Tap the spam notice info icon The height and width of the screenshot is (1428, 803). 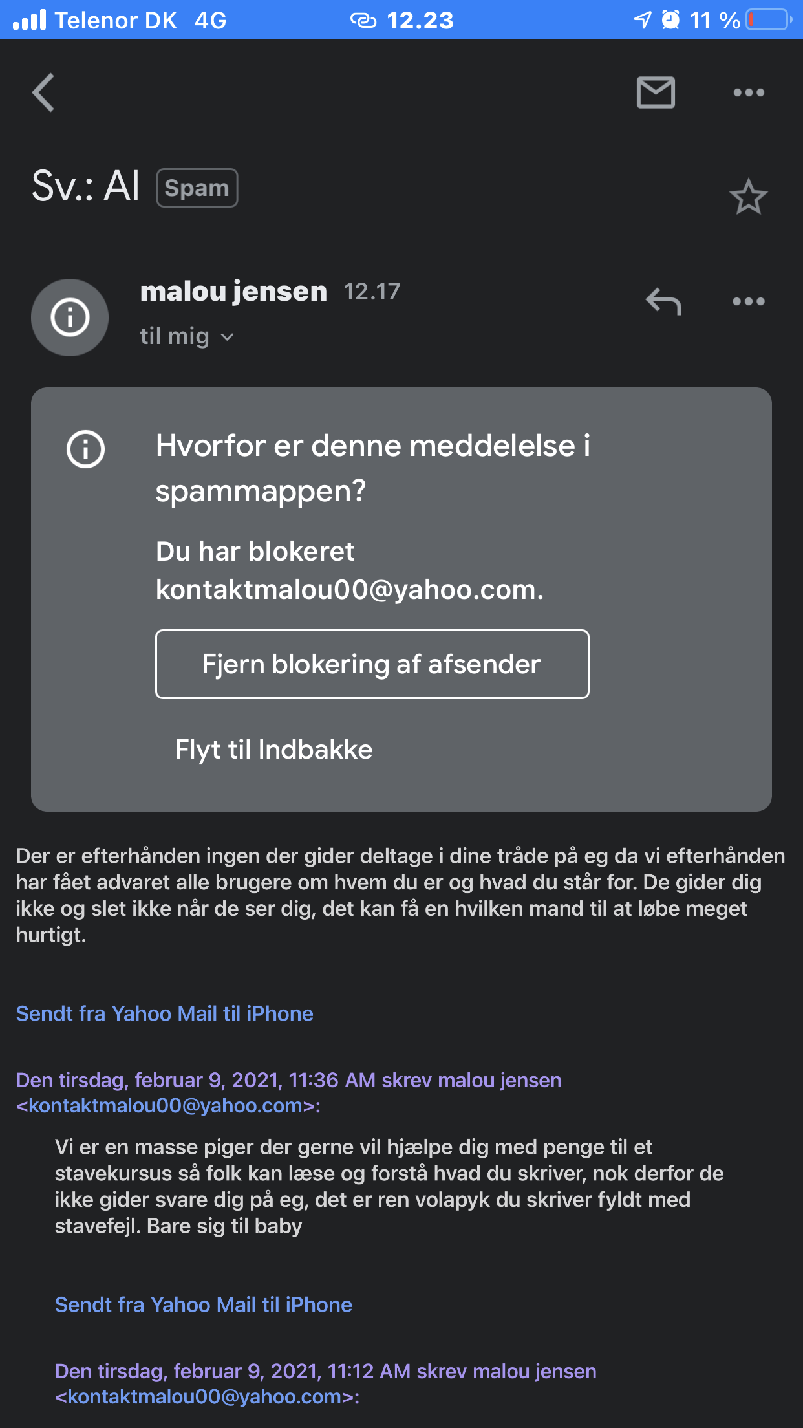pos(86,449)
